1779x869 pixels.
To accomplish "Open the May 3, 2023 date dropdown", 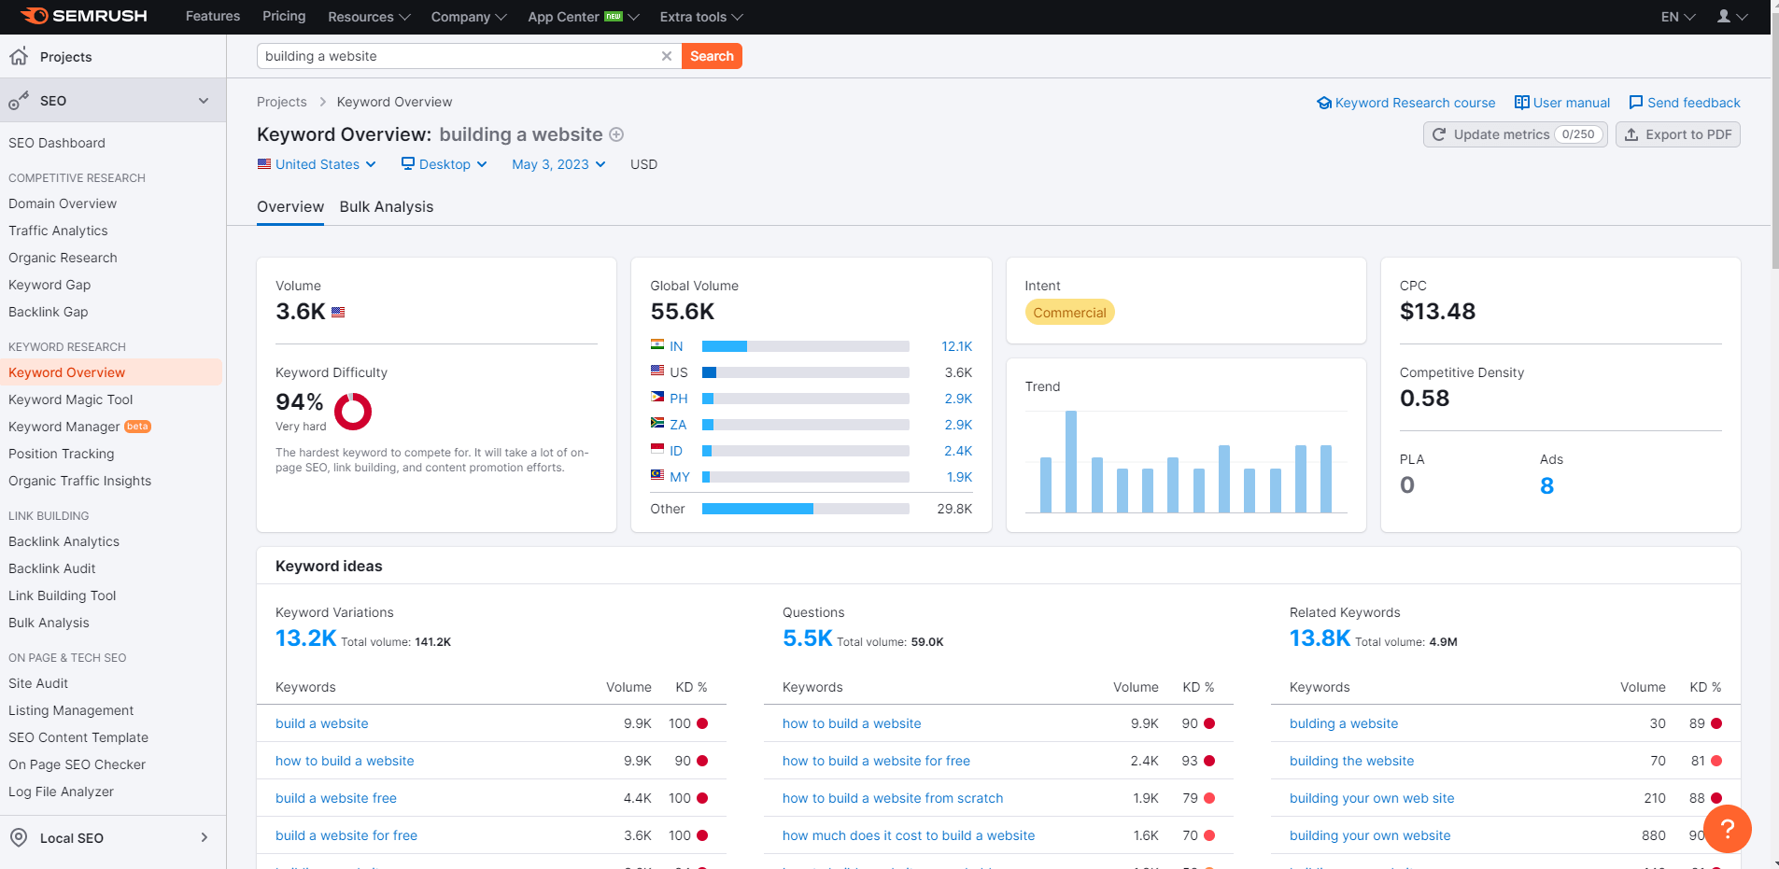I will tap(558, 164).
